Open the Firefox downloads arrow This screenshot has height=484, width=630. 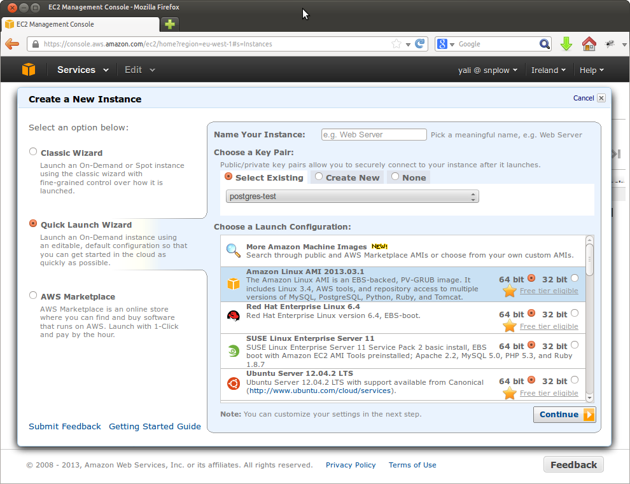coord(566,44)
